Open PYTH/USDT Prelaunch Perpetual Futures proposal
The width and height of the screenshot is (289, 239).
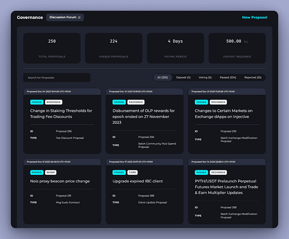pyautogui.click(x=227, y=191)
